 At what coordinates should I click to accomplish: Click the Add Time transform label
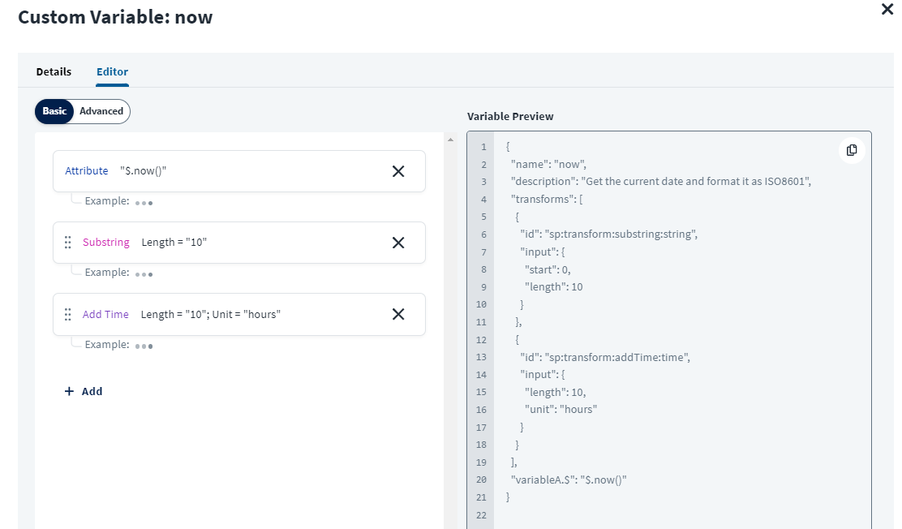point(105,314)
